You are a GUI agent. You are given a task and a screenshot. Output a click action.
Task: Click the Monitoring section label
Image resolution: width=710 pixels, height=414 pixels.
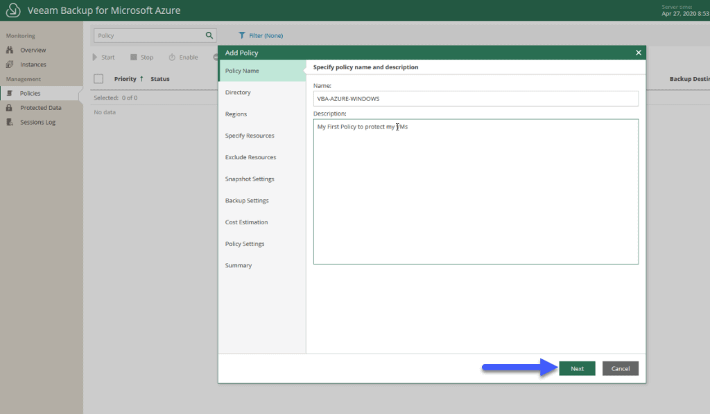pyautogui.click(x=20, y=36)
